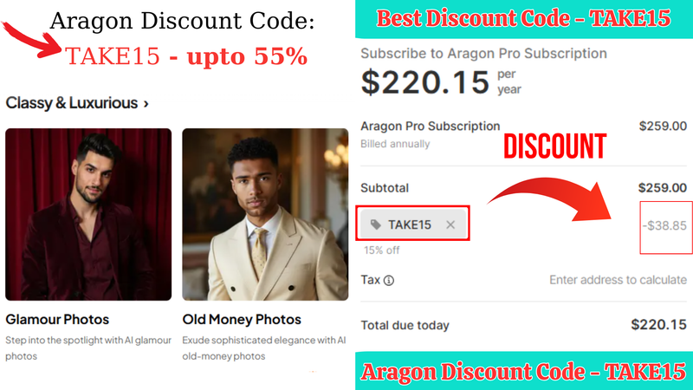Click Enter address to calculate tax

(x=618, y=280)
